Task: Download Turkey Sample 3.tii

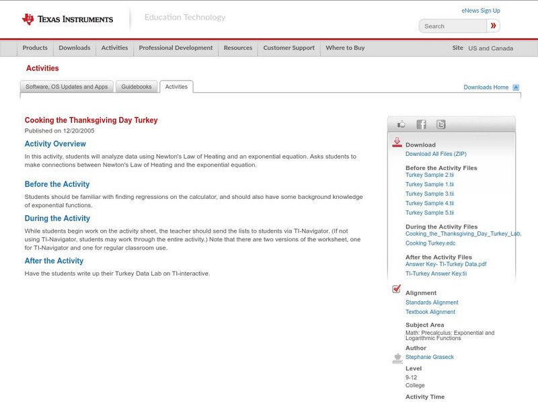Action: pos(430,194)
